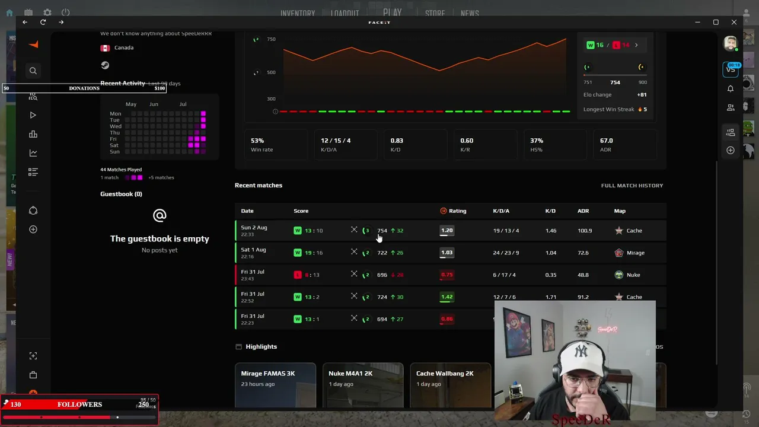The width and height of the screenshot is (759, 427).
Task: Open the friends list icon
Action: tap(731, 107)
